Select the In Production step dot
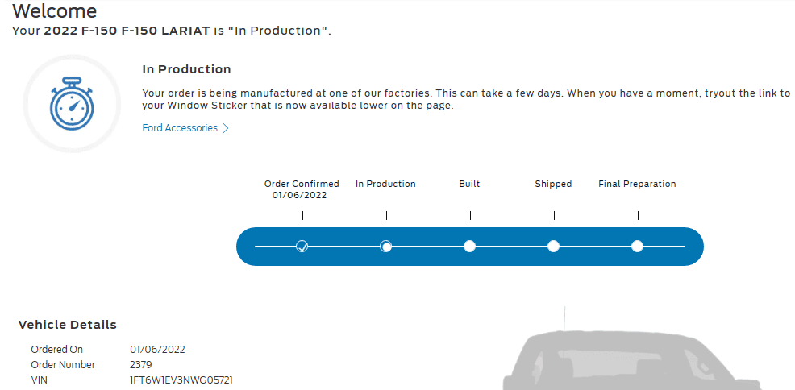Image resolution: width=795 pixels, height=390 pixels. pos(386,246)
